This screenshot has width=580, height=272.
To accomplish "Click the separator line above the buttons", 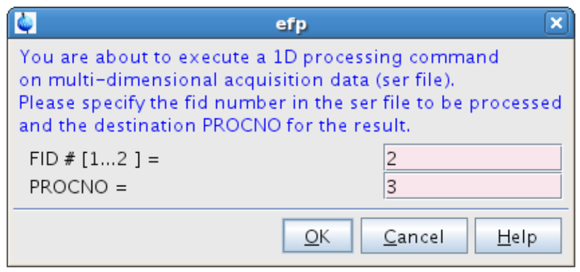I will click(x=290, y=209).
